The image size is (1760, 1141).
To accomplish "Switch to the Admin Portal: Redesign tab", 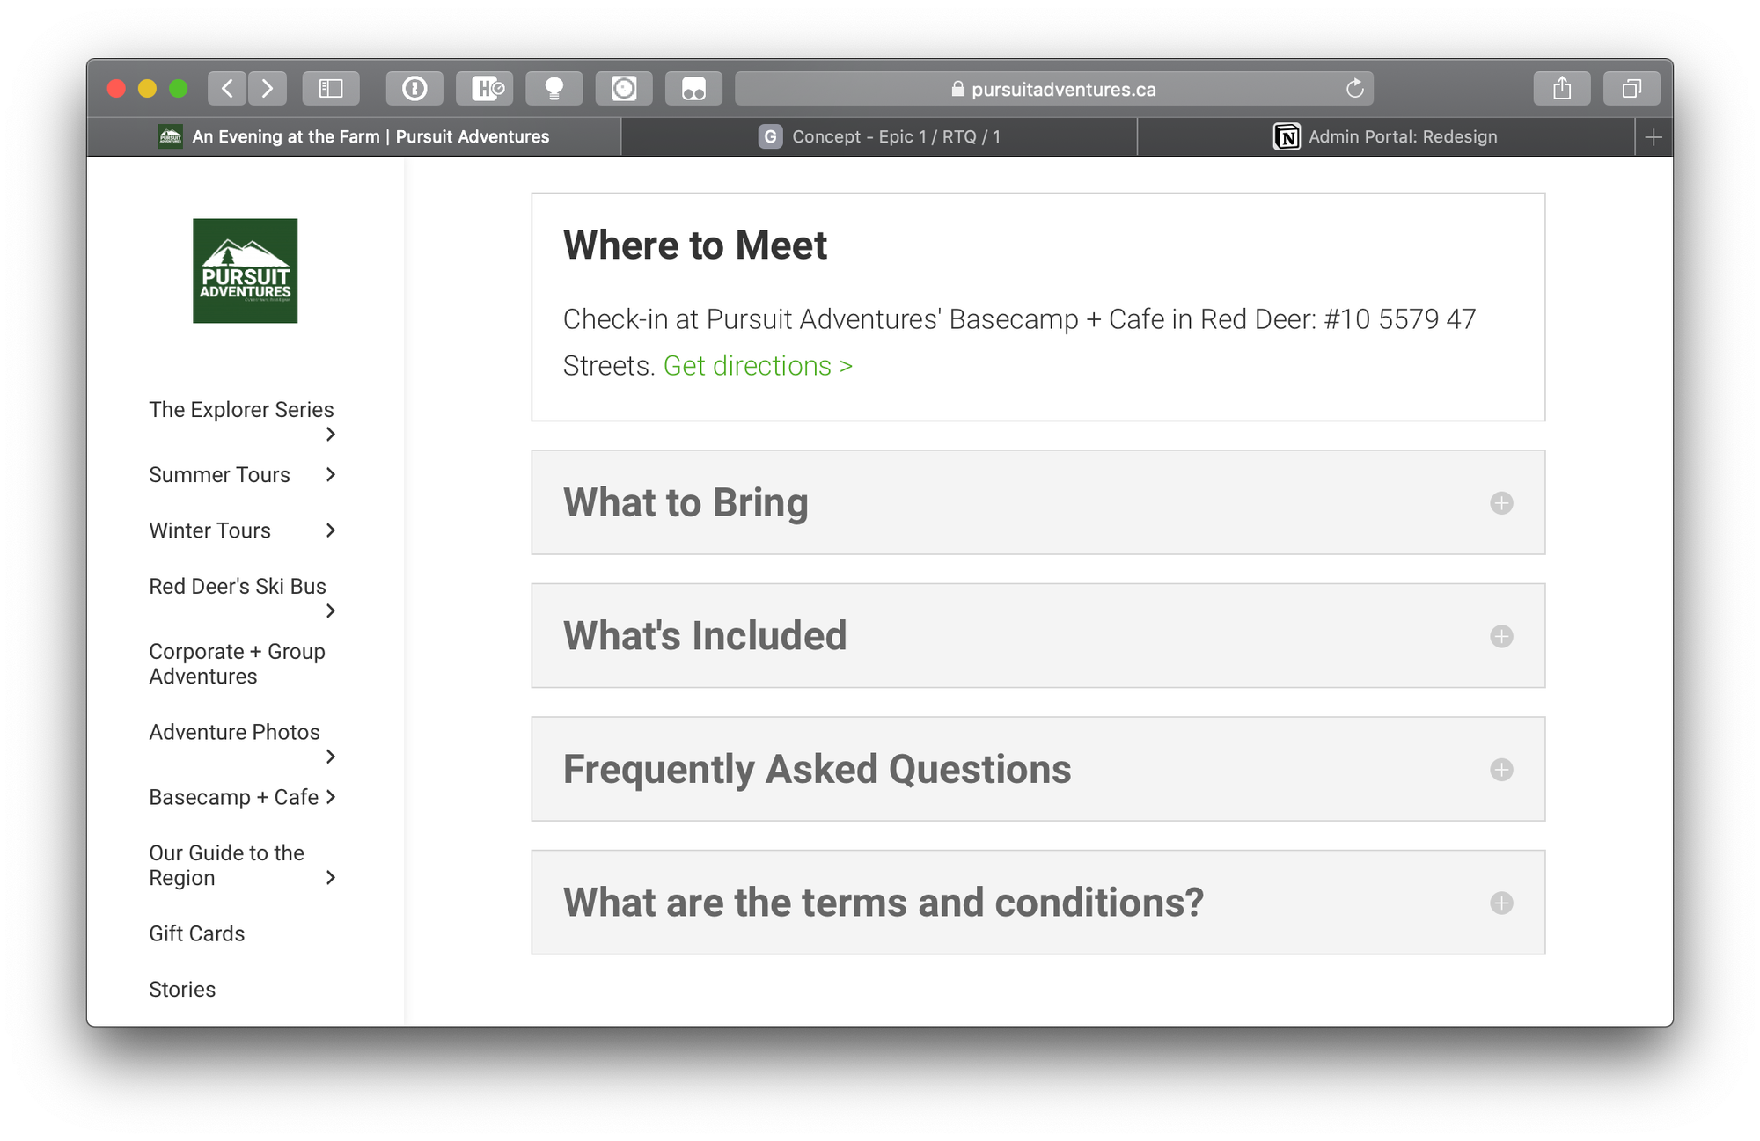I will coord(1386,137).
